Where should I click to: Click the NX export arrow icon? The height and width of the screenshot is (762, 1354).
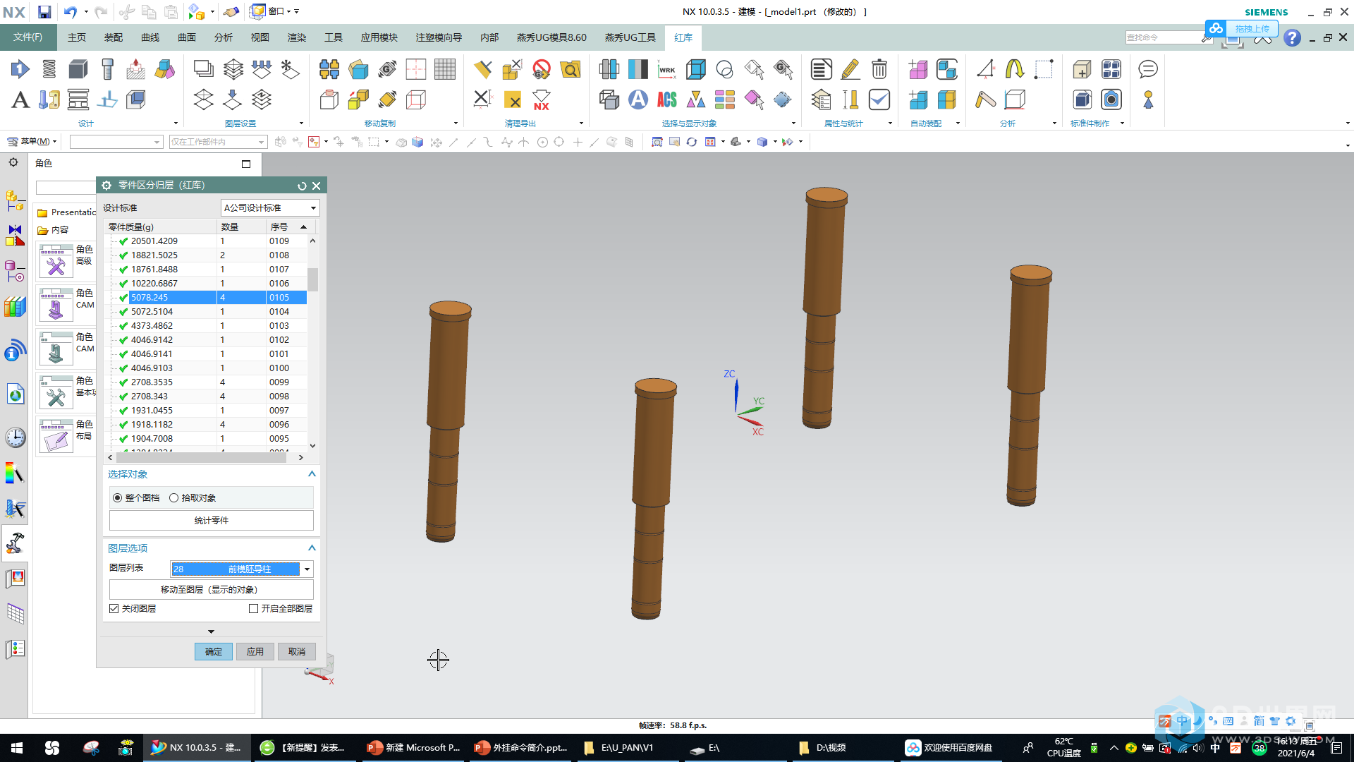[542, 99]
